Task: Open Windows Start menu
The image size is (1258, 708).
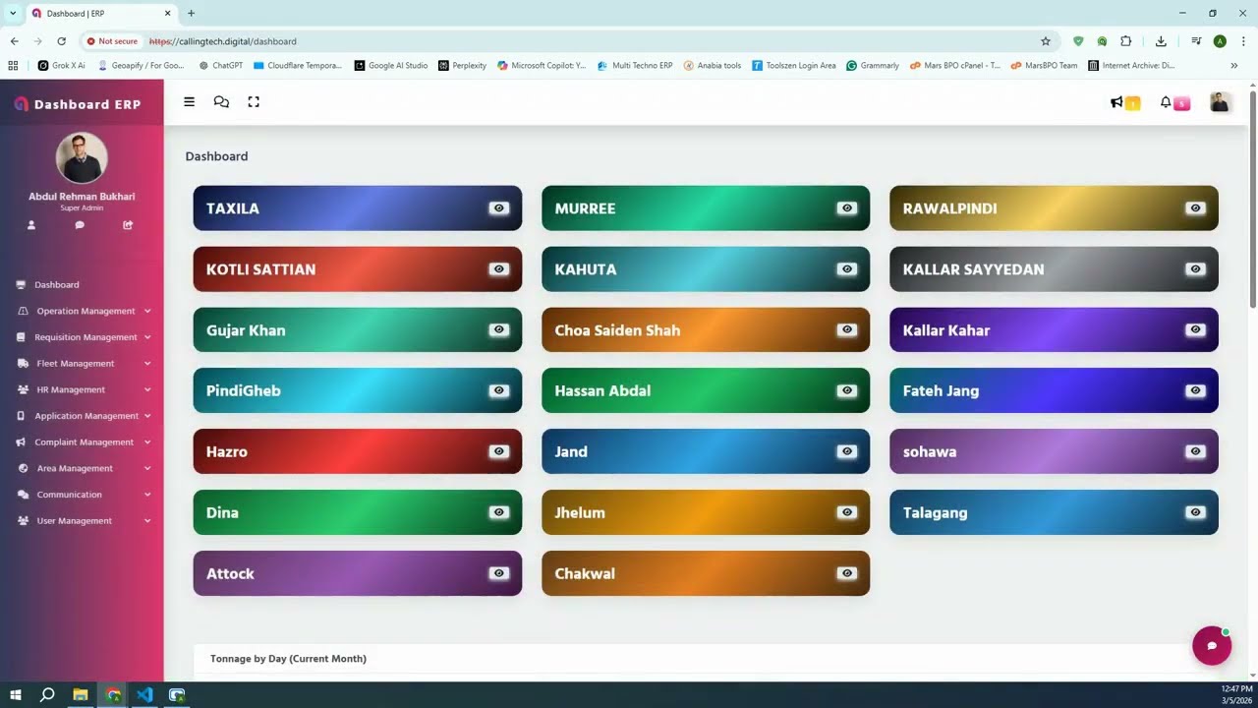Action: (15, 695)
